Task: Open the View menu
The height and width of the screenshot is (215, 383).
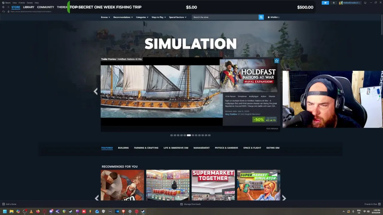Action: (14, 3)
